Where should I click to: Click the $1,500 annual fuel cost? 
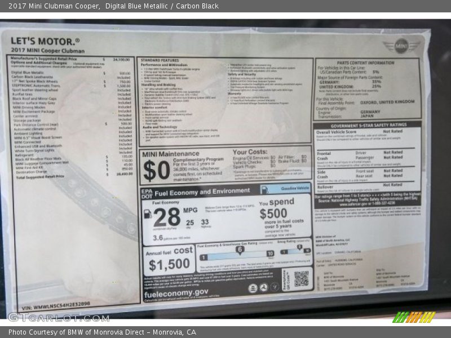(x=170, y=264)
